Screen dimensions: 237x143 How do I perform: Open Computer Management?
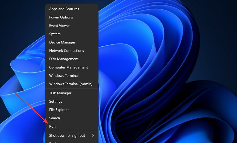pos(68,67)
